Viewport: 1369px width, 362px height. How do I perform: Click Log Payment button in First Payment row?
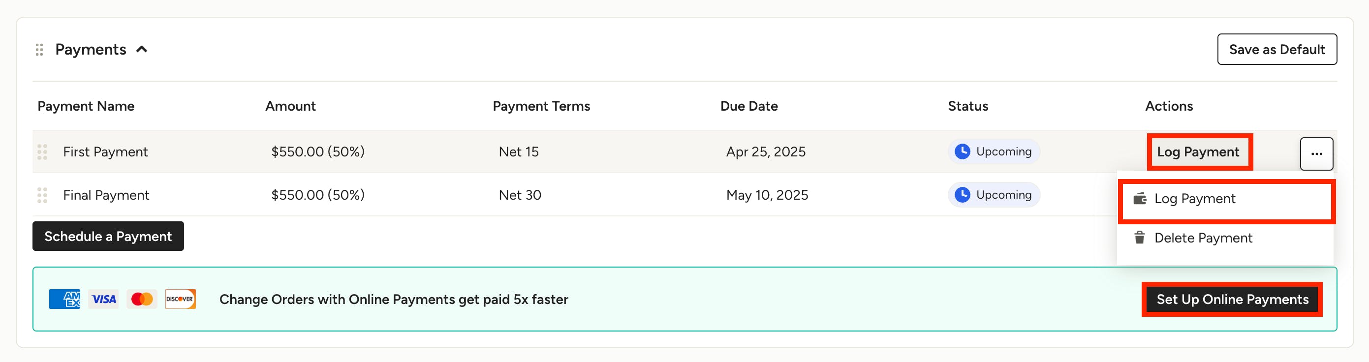click(1198, 152)
